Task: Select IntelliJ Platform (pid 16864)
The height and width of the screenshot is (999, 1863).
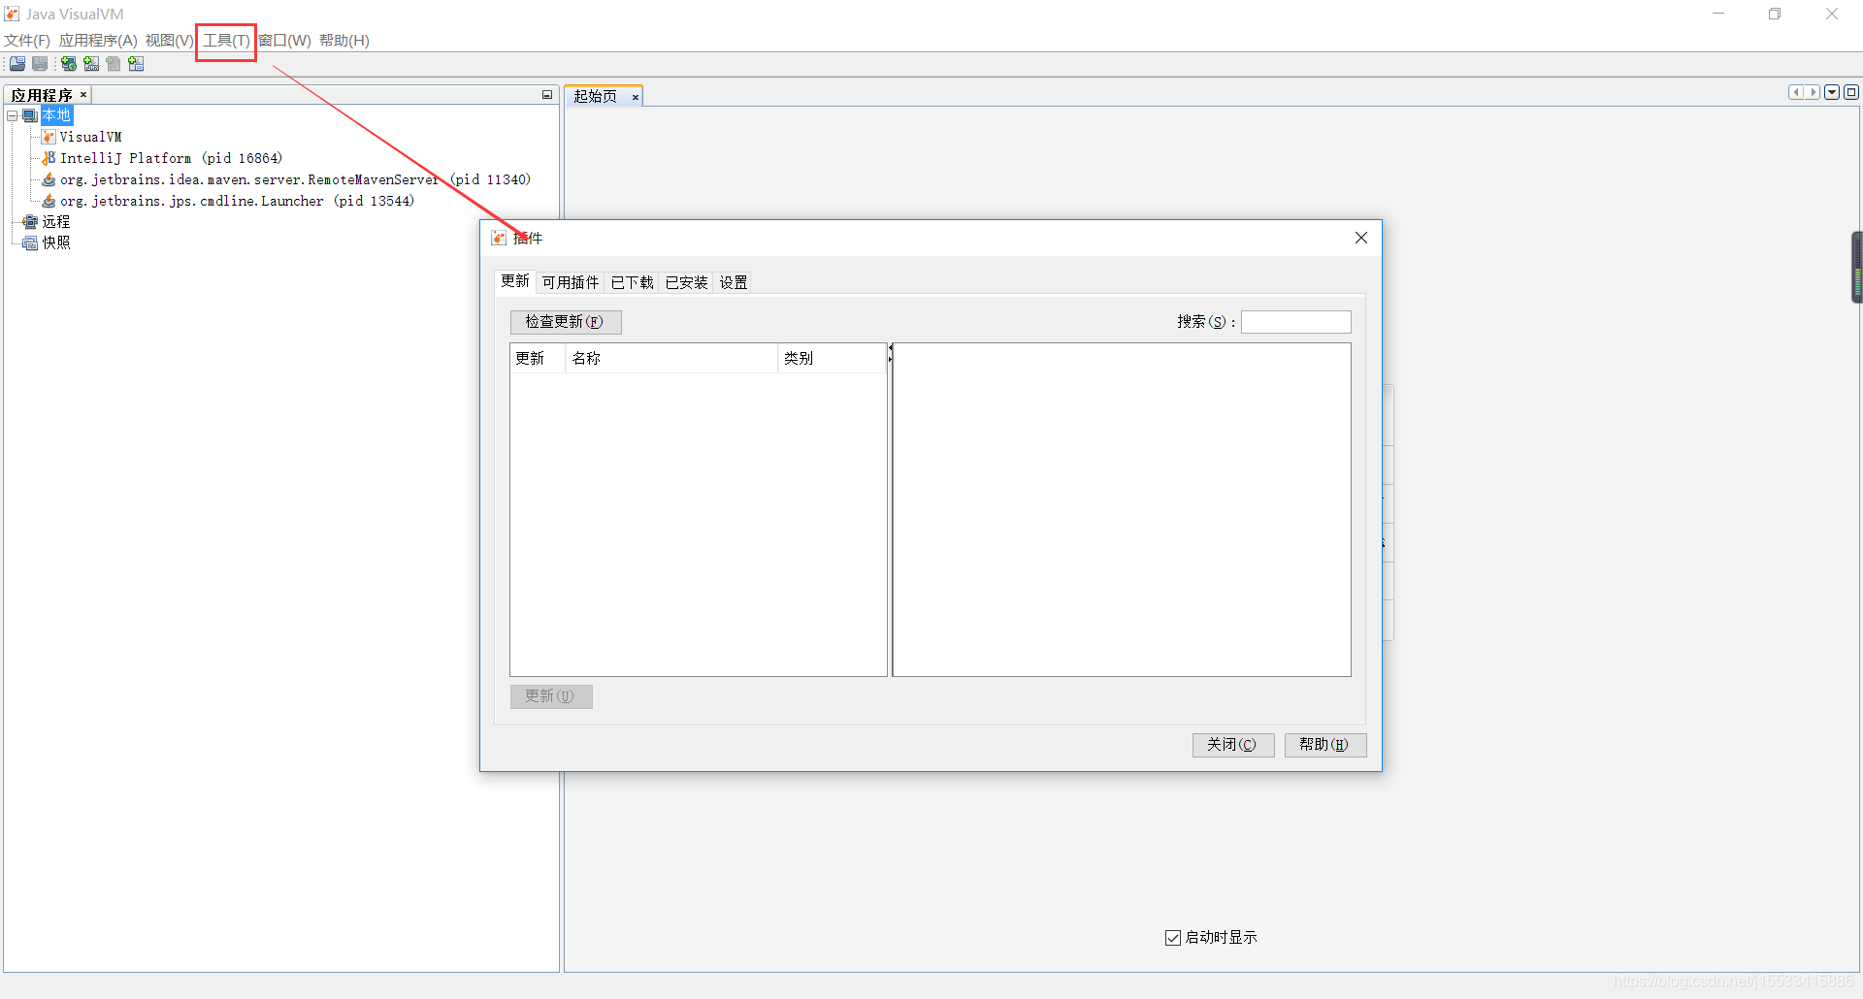Action: [171, 158]
